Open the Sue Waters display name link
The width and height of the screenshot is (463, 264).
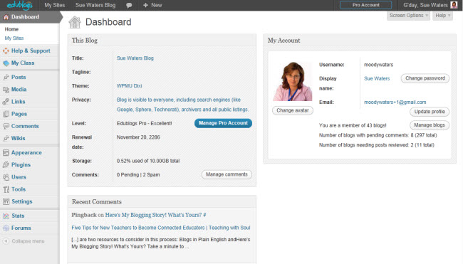pyautogui.click(x=377, y=78)
